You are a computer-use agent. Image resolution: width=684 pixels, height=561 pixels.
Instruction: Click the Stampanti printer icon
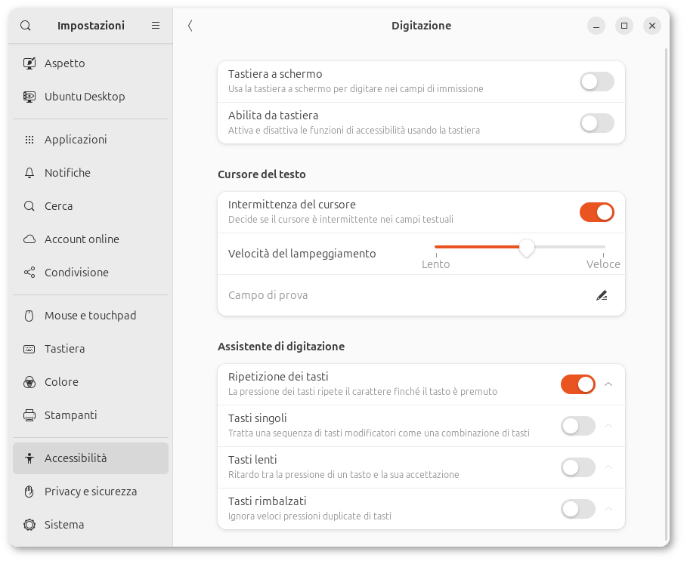coord(29,415)
